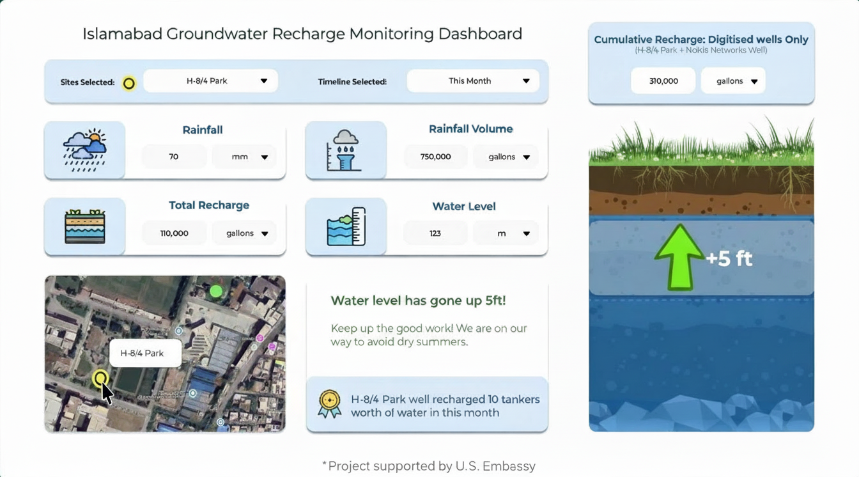This screenshot has height=477, width=859.
Task: Click the Rainfall cloud and sun icon
Action: click(85, 150)
